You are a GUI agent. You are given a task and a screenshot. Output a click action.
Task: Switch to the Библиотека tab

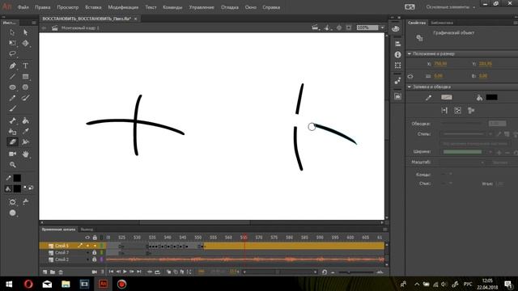[x=442, y=23]
